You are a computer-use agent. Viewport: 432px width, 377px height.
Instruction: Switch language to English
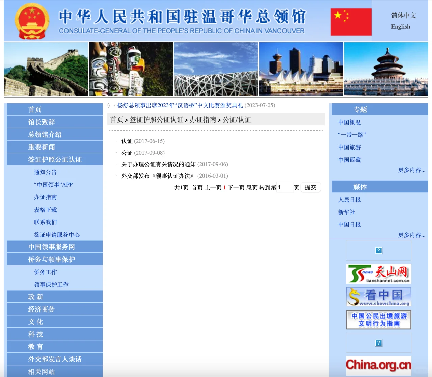[x=400, y=27]
